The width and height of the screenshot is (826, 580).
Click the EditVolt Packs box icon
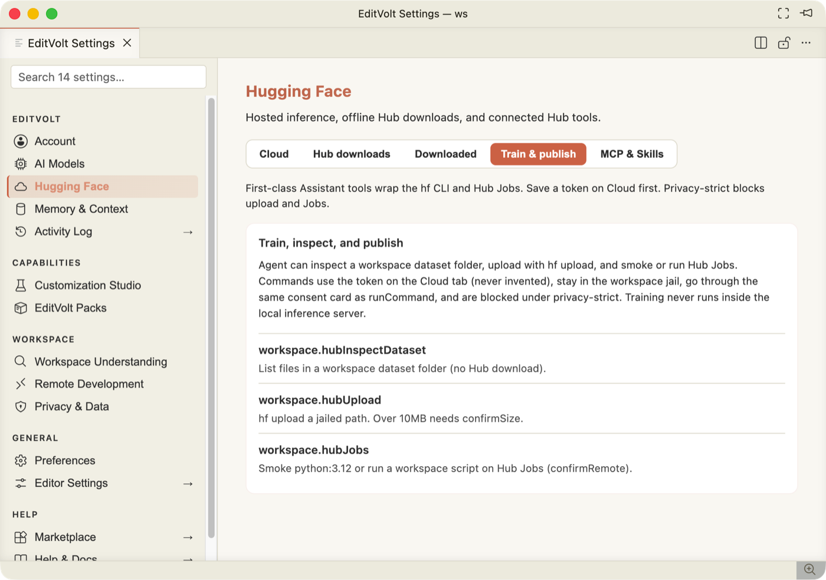[21, 308]
